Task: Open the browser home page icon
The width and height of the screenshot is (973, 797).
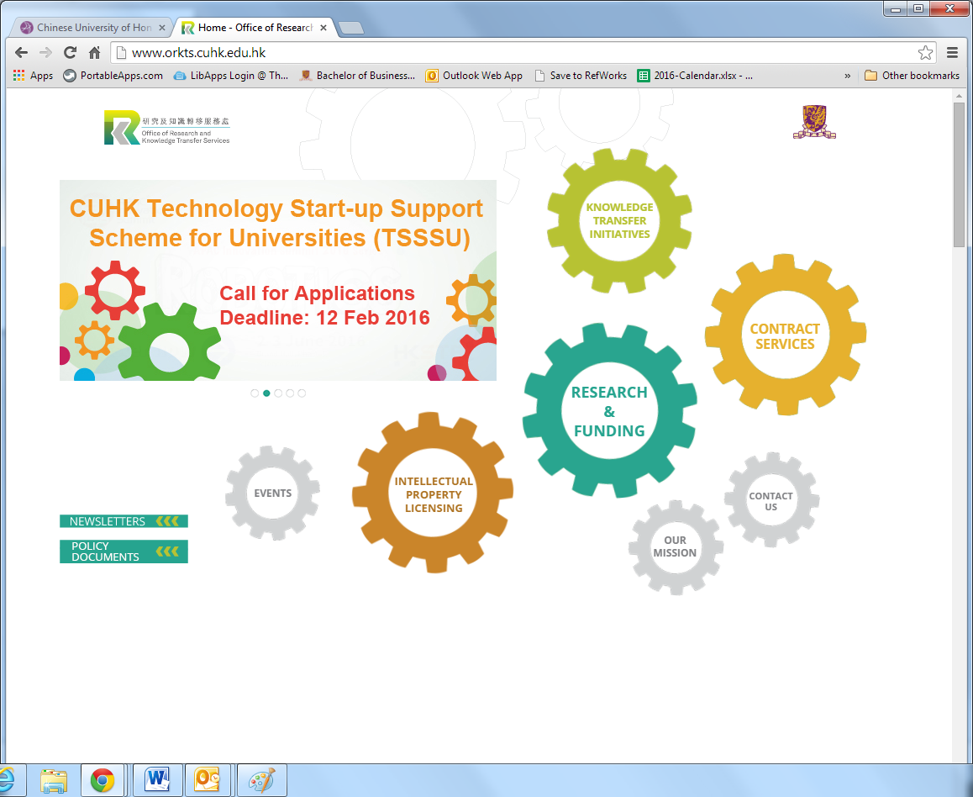Action: 94,53
